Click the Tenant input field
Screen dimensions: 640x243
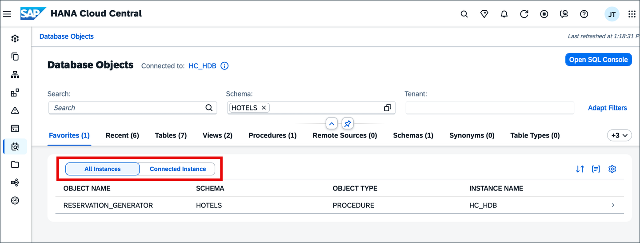(490, 108)
